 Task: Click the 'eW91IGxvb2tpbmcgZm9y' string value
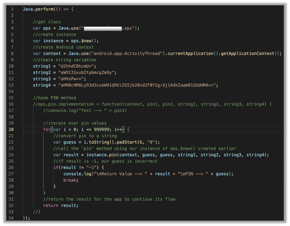(85, 73)
